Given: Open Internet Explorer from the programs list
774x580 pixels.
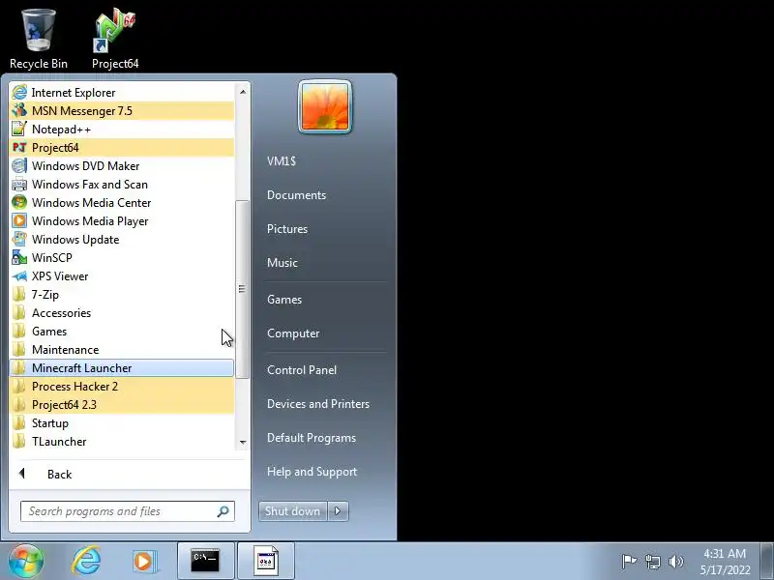Looking at the screenshot, I should pos(122,92).
